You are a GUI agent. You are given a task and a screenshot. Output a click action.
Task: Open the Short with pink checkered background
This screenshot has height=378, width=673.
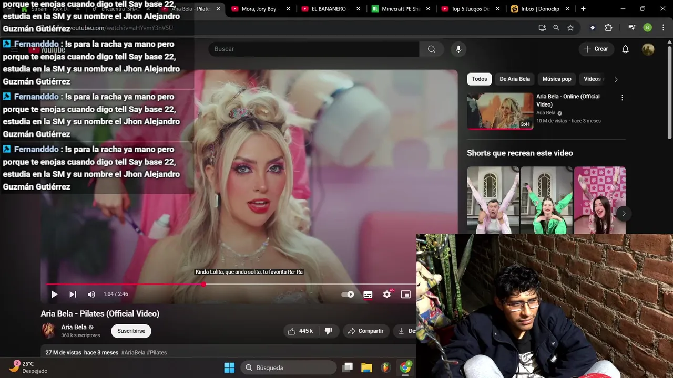point(600,200)
